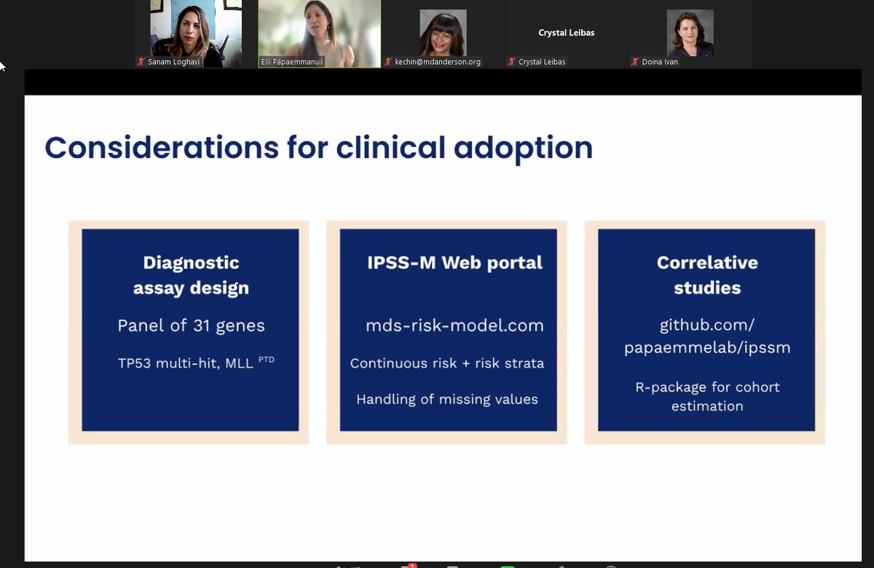Click the 'kechin@mdanderson.org' name label

[x=438, y=63]
